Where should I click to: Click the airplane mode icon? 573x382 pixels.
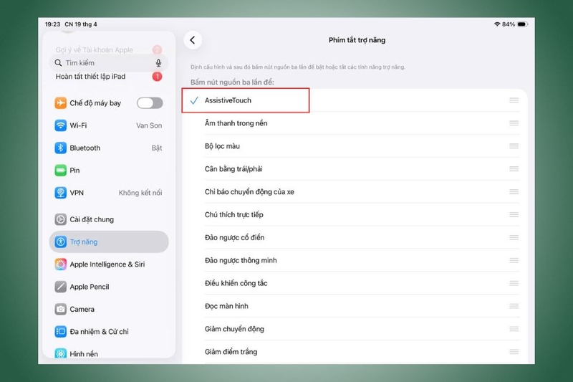[x=61, y=103]
